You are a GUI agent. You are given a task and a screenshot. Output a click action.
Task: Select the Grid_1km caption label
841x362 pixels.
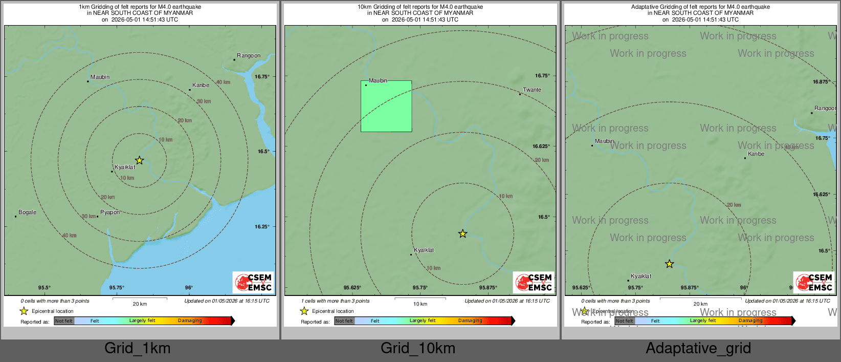tap(138, 348)
